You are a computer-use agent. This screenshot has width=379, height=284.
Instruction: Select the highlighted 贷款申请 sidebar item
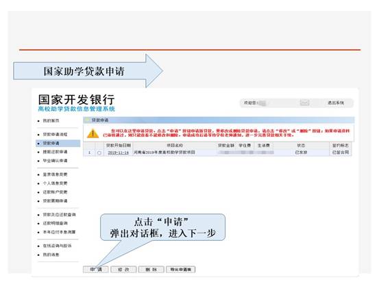51,143
